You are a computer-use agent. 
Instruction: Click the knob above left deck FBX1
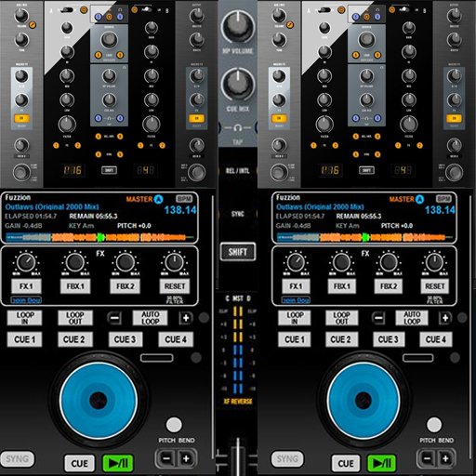(75, 262)
